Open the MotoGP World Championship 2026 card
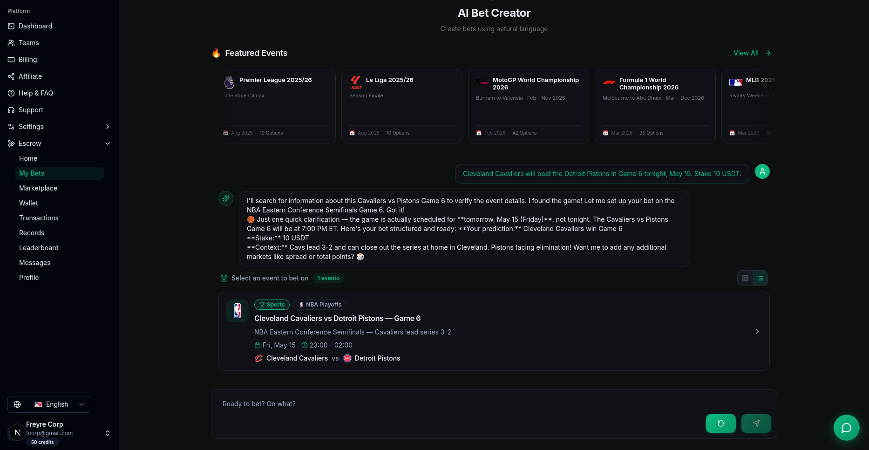The width and height of the screenshot is (869, 450). (529, 106)
